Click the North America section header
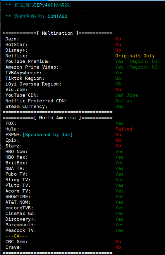 (57, 118)
